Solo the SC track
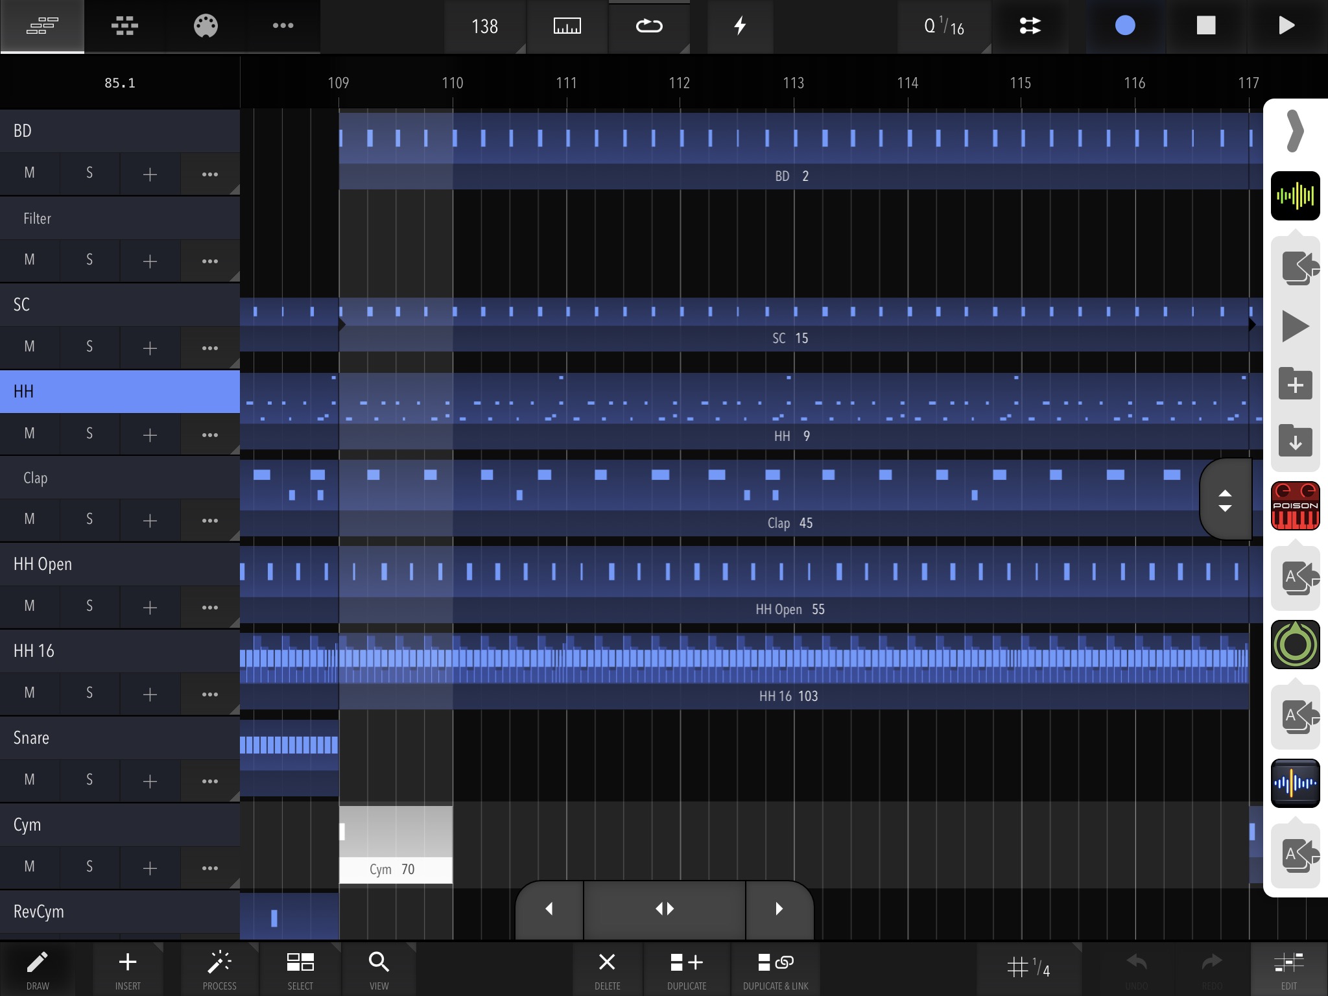The height and width of the screenshot is (996, 1328). click(x=89, y=347)
